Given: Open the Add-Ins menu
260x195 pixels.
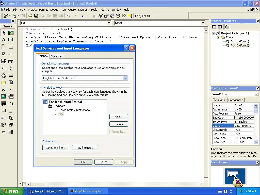Looking at the screenshot, I should 104,10.
